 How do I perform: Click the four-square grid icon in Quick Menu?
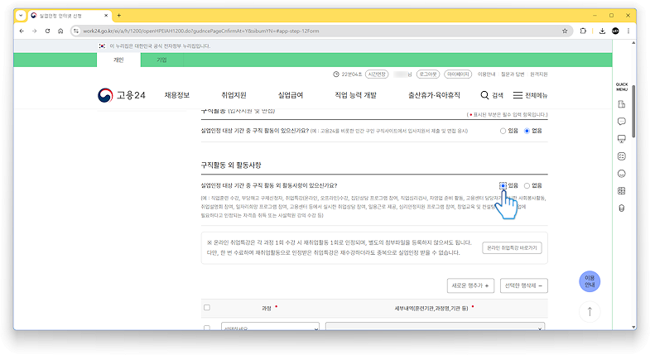621,191
